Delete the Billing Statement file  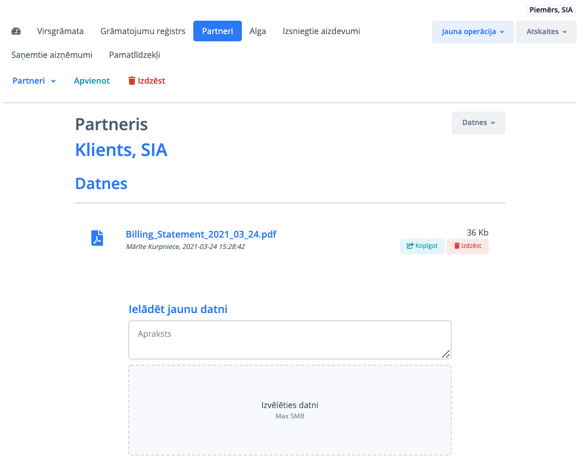click(x=467, y=246)
